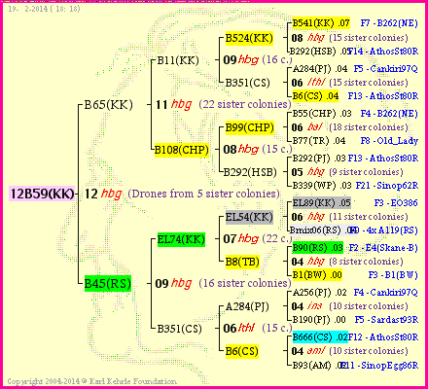Click the gray EL54(KK) node

click(x=249, y=217)
